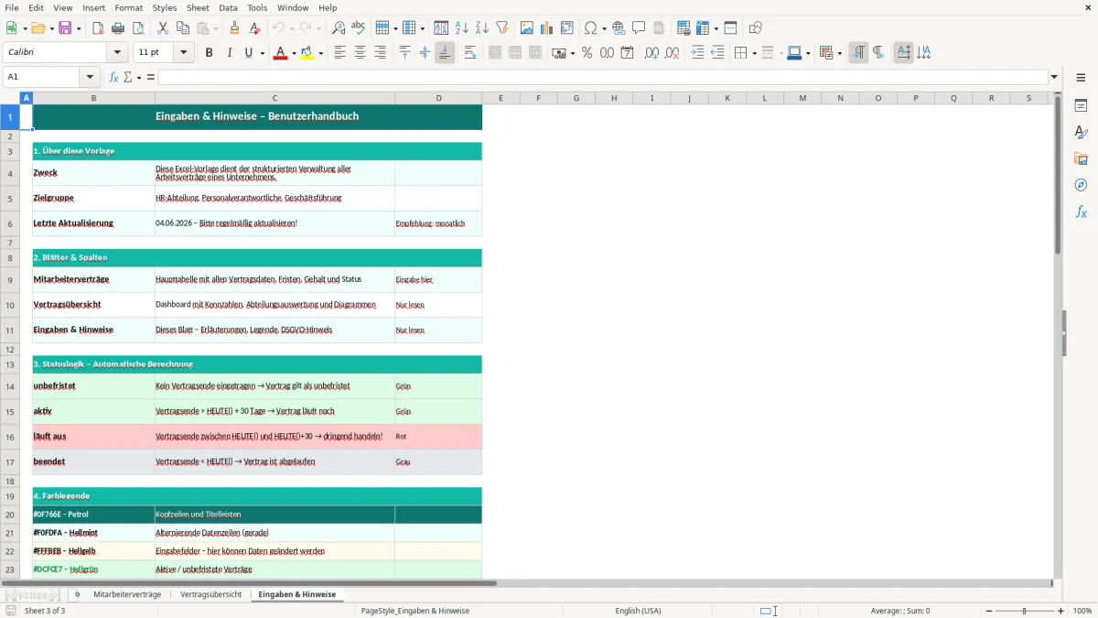Viewport: 1098px width, 618px height.
Task: Insert an image
Action: (527, 28)
